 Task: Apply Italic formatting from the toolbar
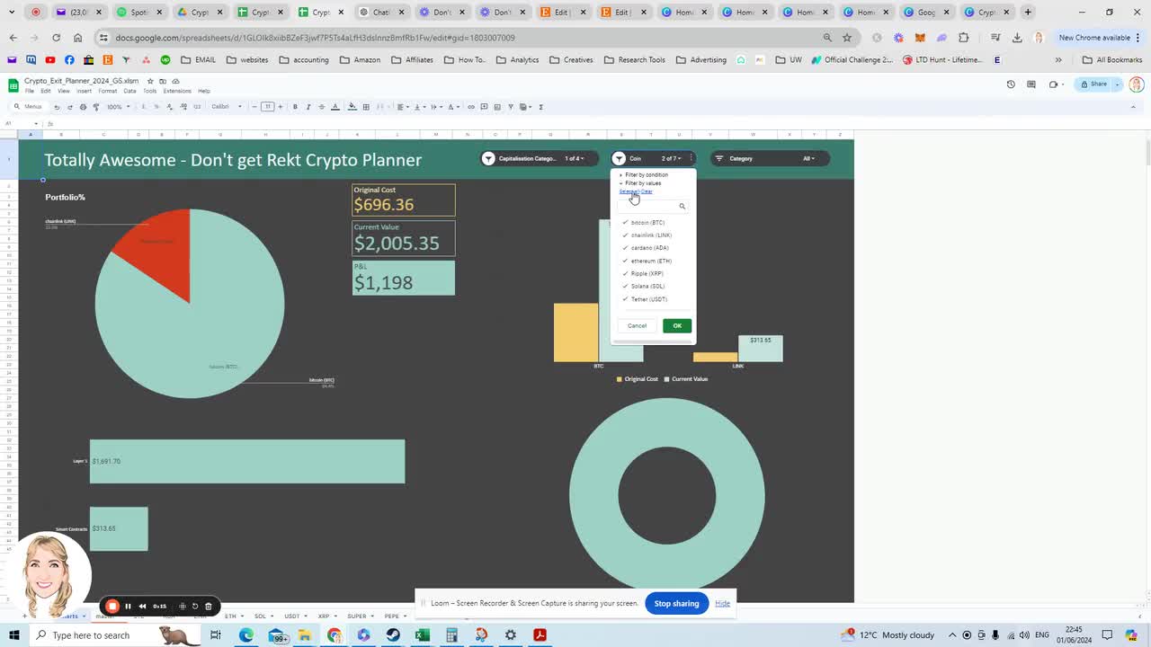pyautogui.click(x=308, y=106)
